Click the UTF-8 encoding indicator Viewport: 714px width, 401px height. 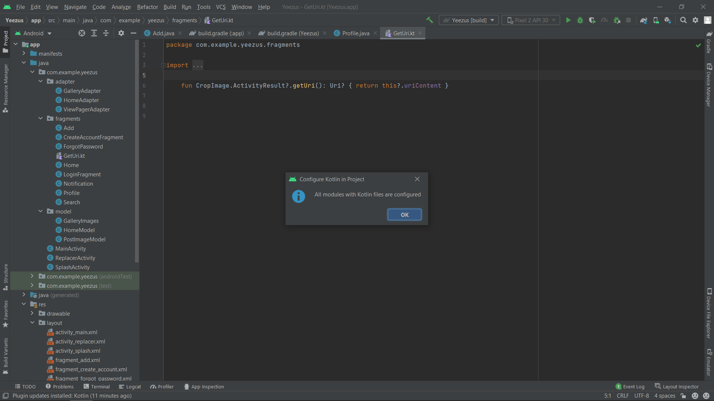[641, 395]
